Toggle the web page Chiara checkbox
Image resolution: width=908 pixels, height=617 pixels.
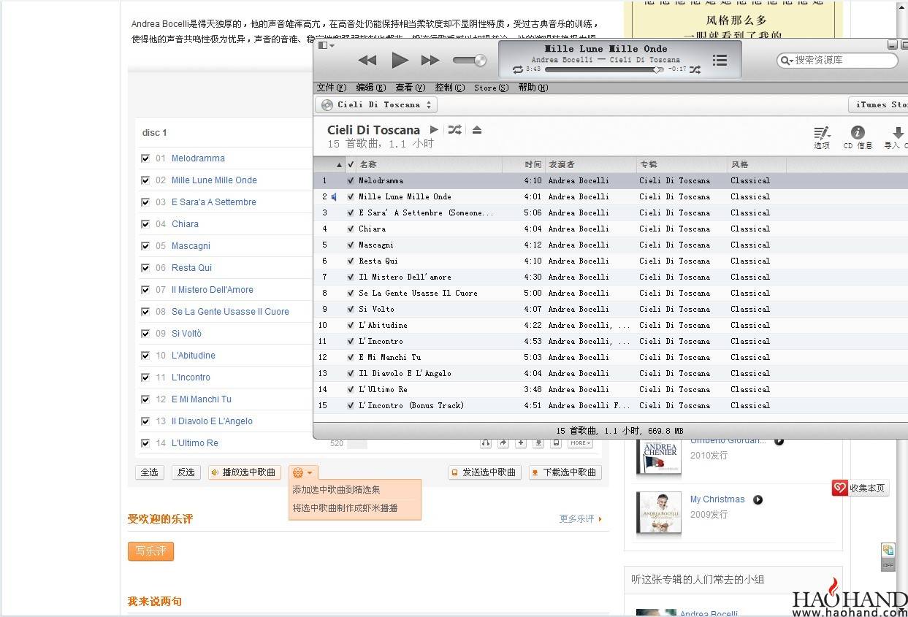(x=145, y=224)
